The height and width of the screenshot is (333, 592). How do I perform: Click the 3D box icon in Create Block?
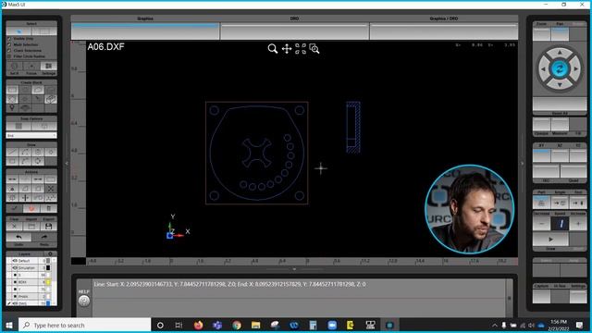tap(51, 99)
